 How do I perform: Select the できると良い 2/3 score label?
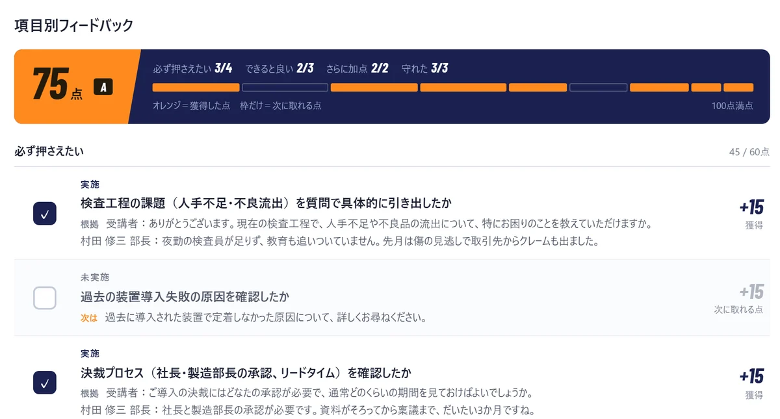pos(279,68)
